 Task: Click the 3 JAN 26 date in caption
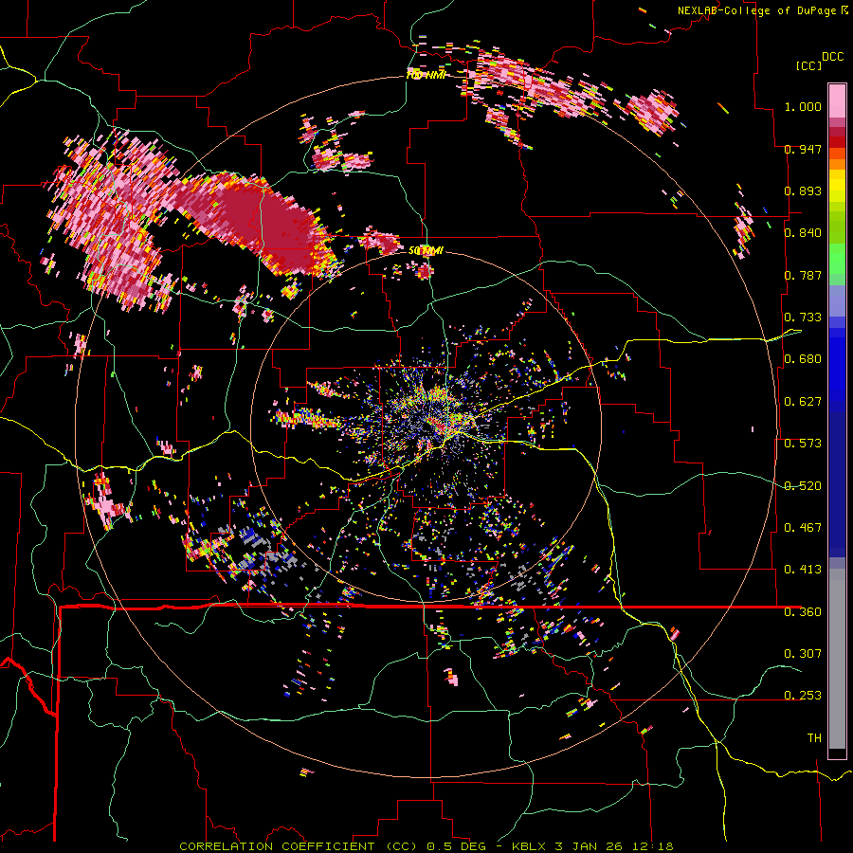click(589, 846)
